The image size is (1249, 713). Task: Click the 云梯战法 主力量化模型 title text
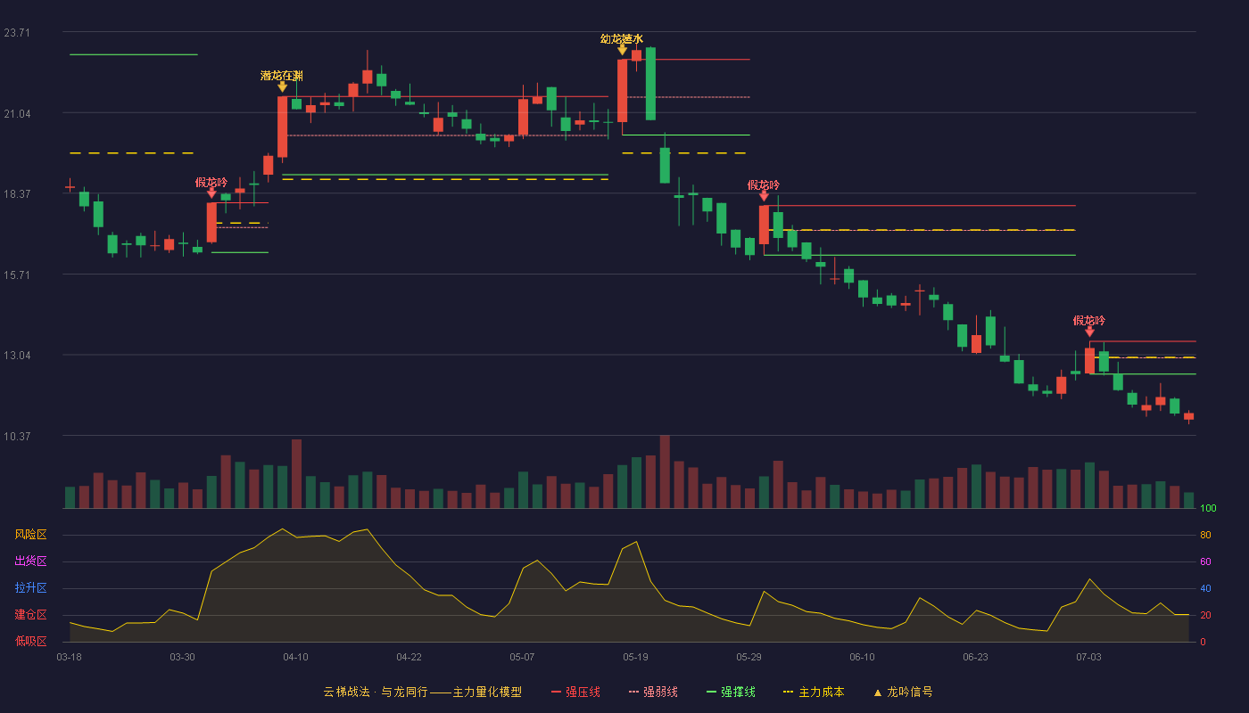click(422, 692)
